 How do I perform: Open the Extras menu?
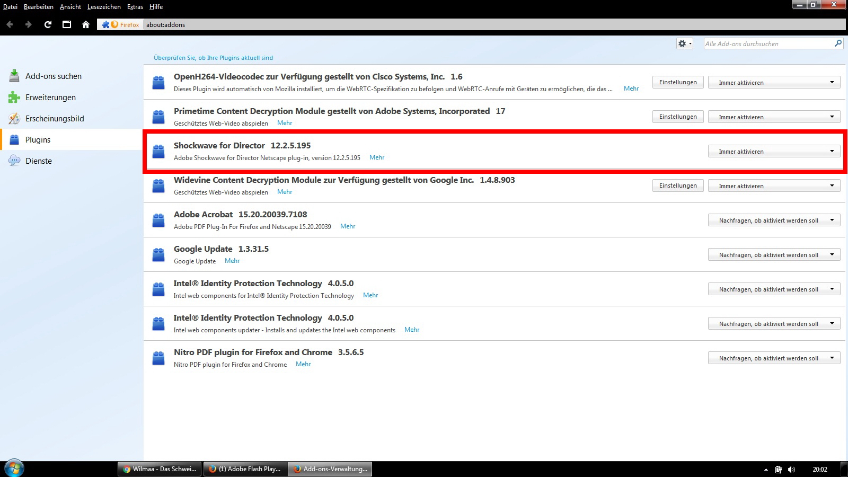pos(135,7)
